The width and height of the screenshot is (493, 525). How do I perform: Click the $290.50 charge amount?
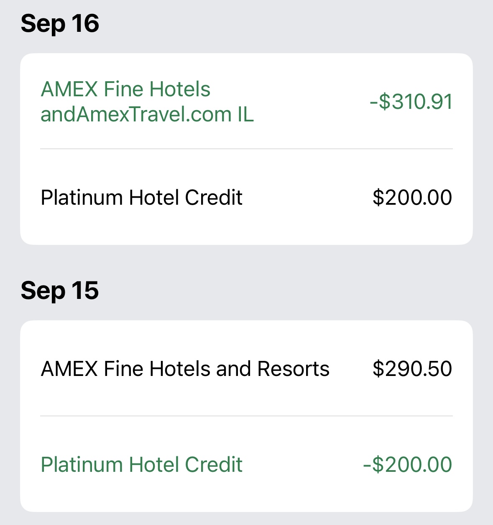coord(412,369)
